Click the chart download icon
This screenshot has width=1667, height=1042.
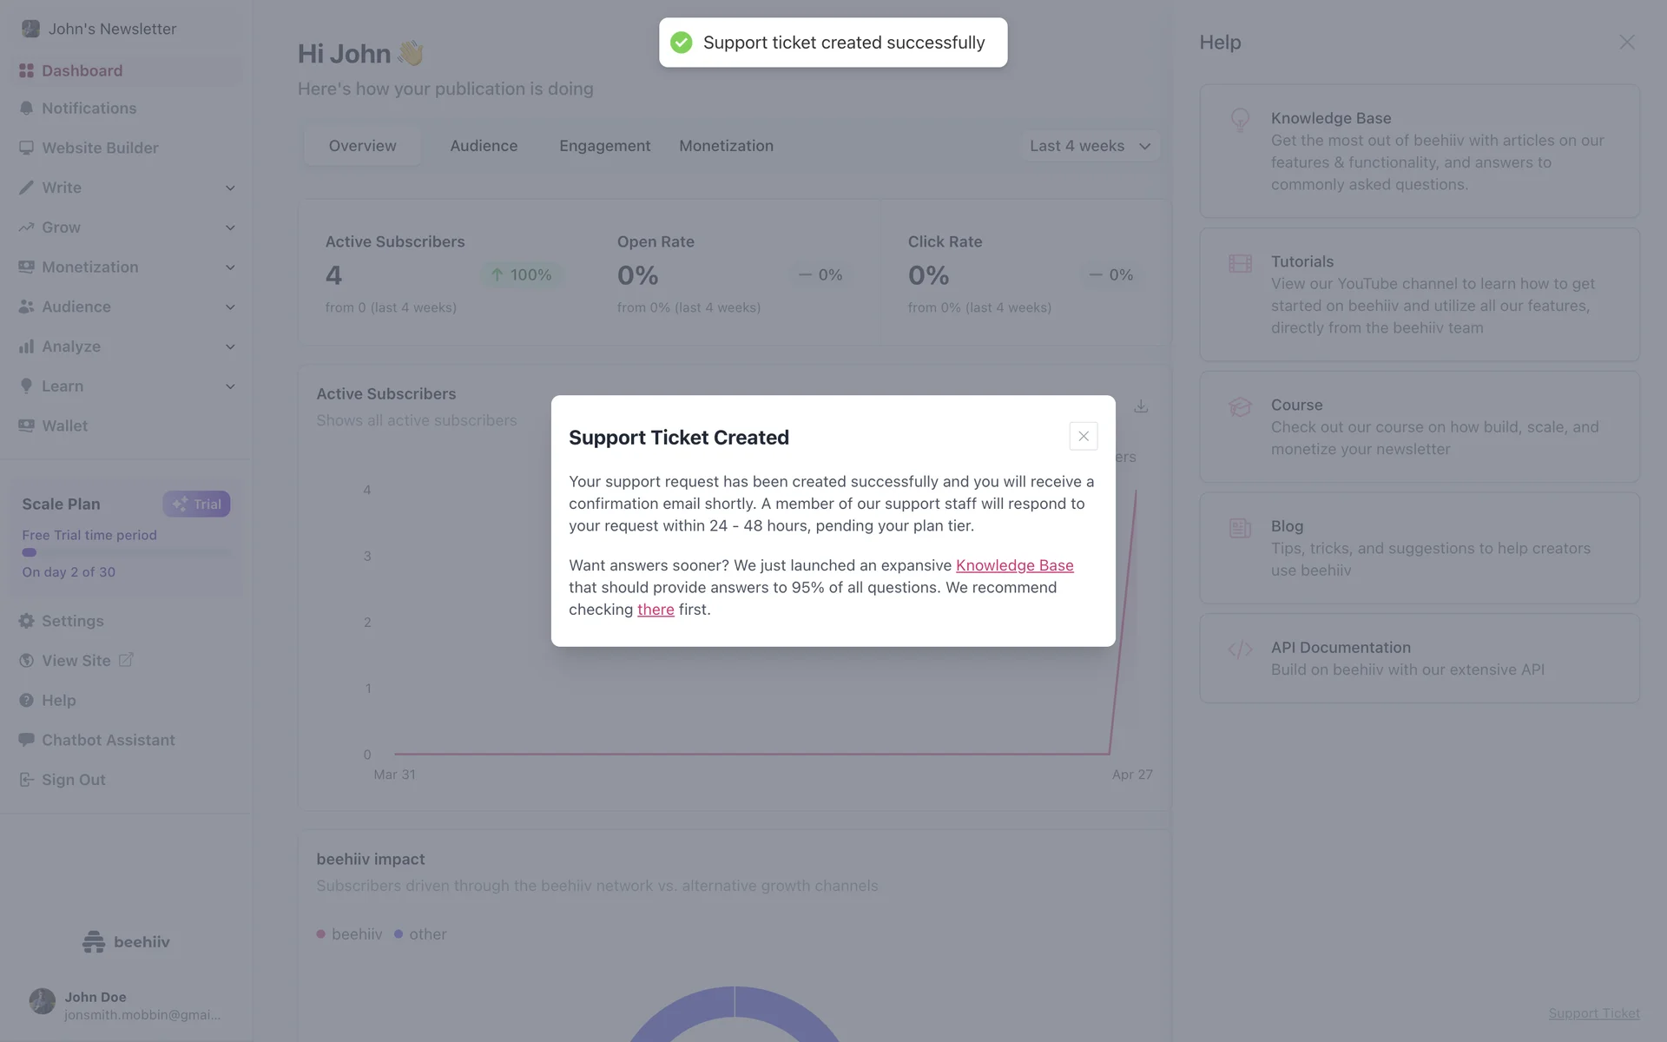click(1141, 406)
